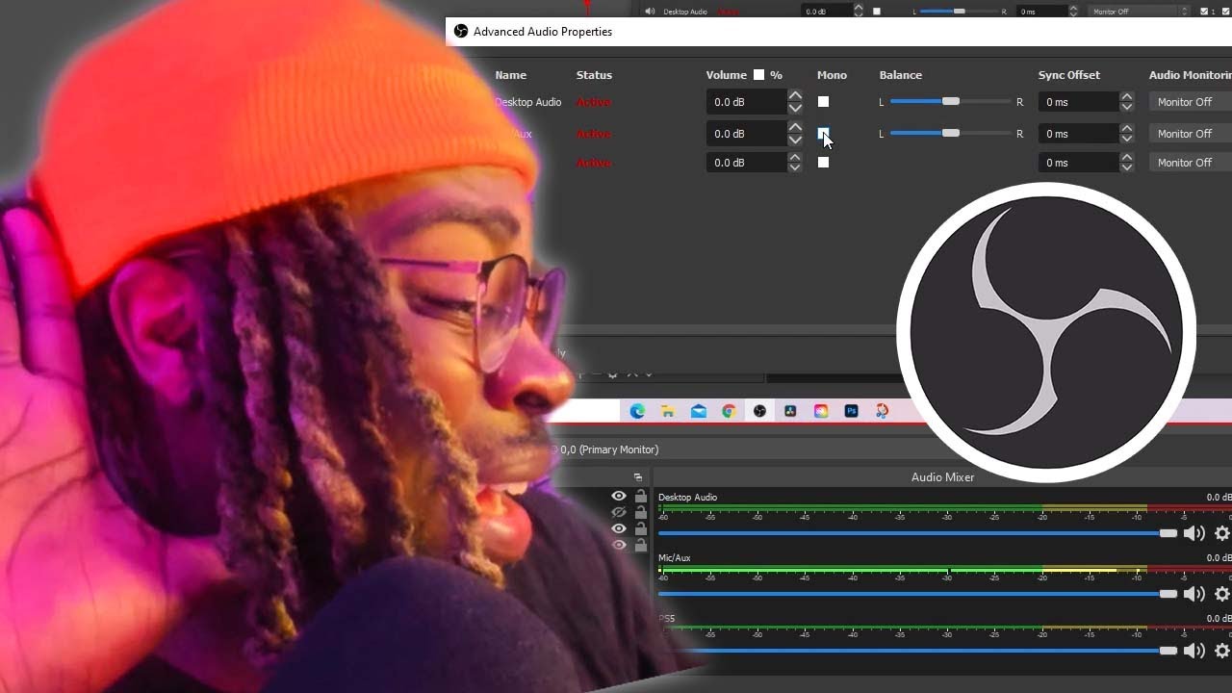Open Desktop Audio gear settings in mixer
Viewport: 1232px width, 693px height.
coord(1222,533)
